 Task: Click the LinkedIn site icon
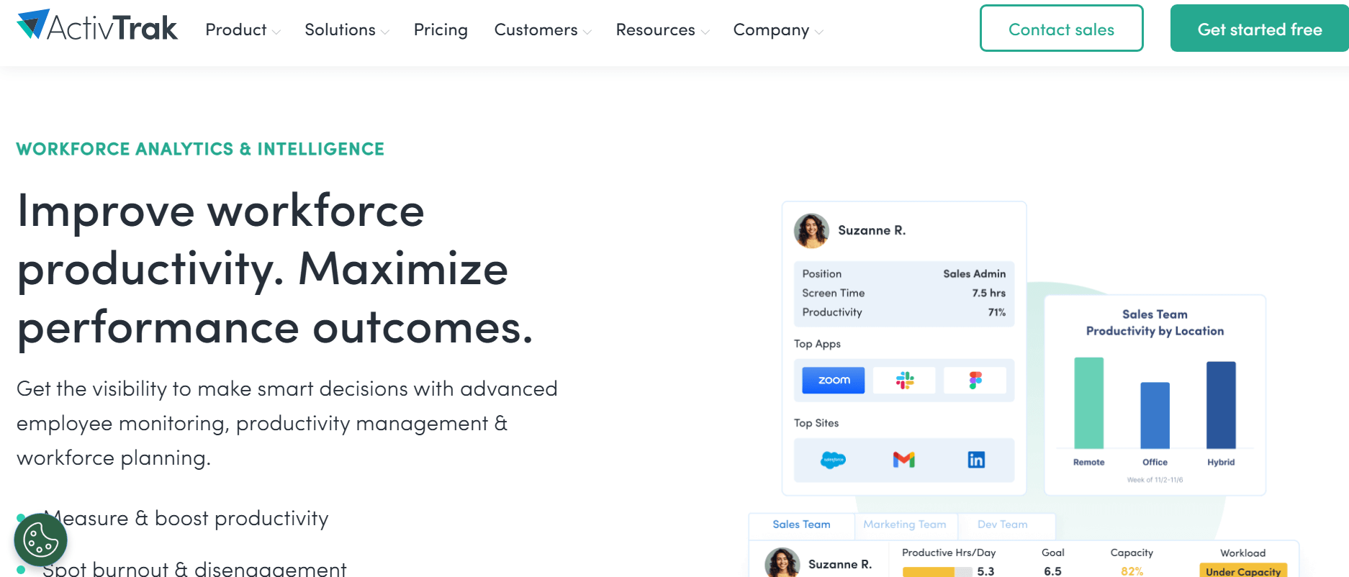pos(976,460)
